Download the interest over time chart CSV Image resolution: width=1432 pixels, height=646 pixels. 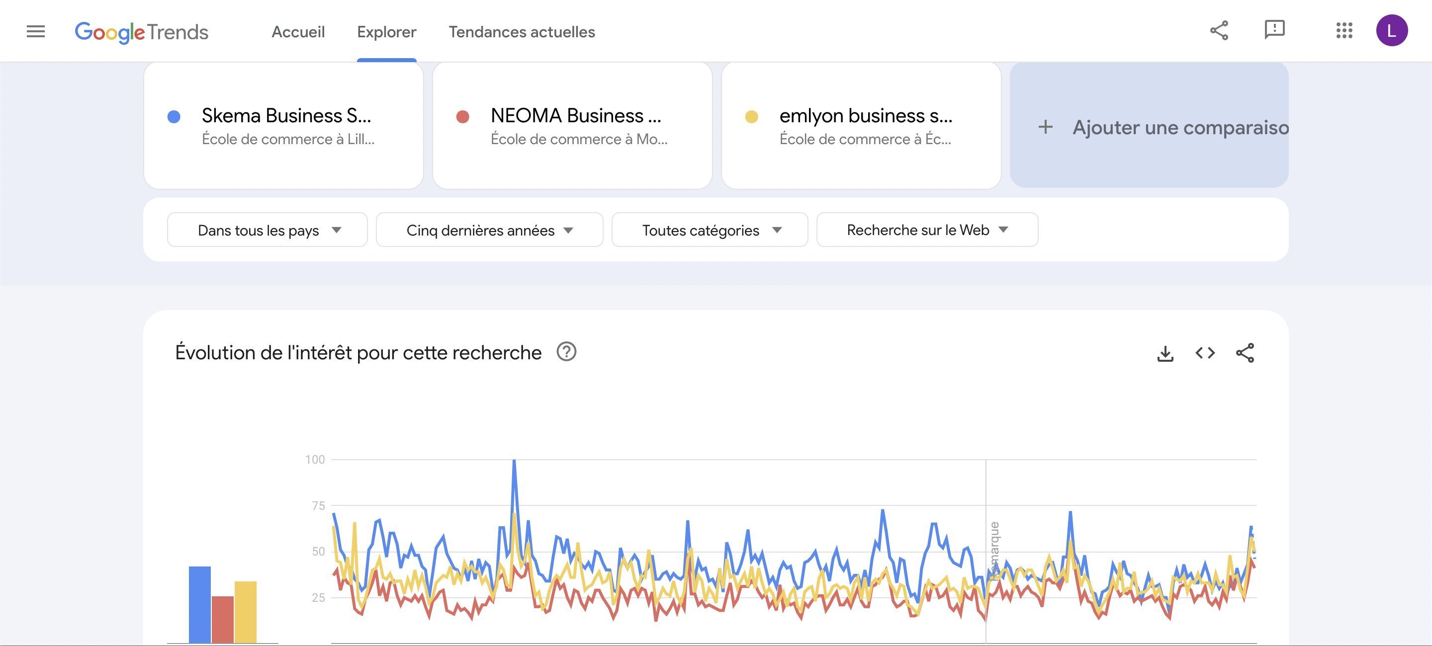(x=1165, y=353)
